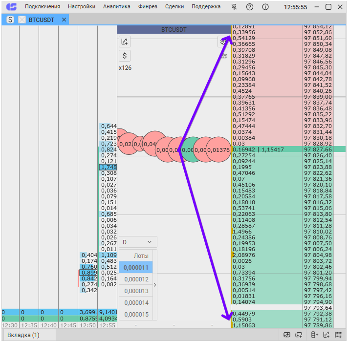The image size is (348, 341).
Task: Open the help question mark icon
Action: coord(250,7)
